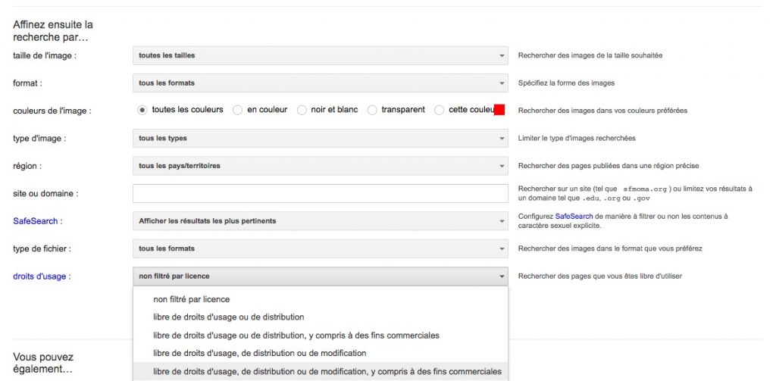Select 'libre de droits d'usage ou de distribution'
This screenshot has height=381, width=776.
[228, 317]
